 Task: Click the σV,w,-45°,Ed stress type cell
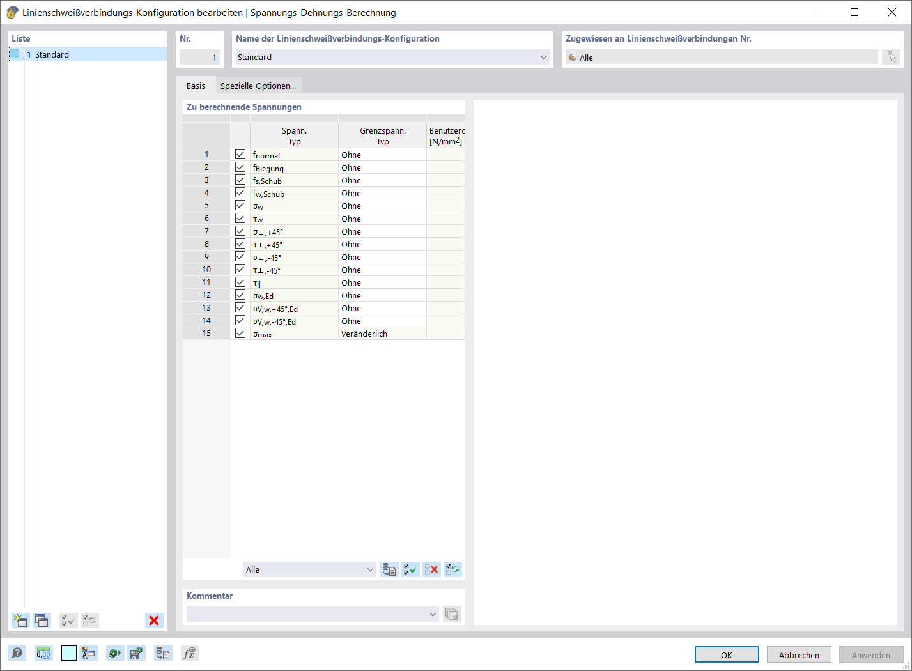click(294, 321)
